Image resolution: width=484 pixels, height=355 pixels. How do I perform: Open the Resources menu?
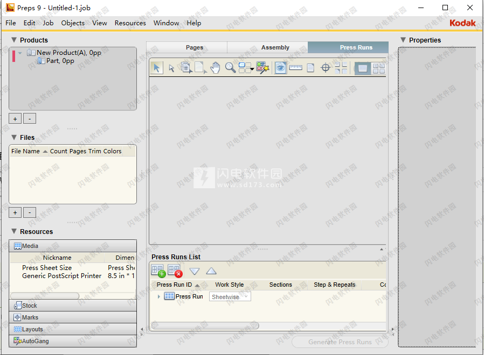pos(130,23)
